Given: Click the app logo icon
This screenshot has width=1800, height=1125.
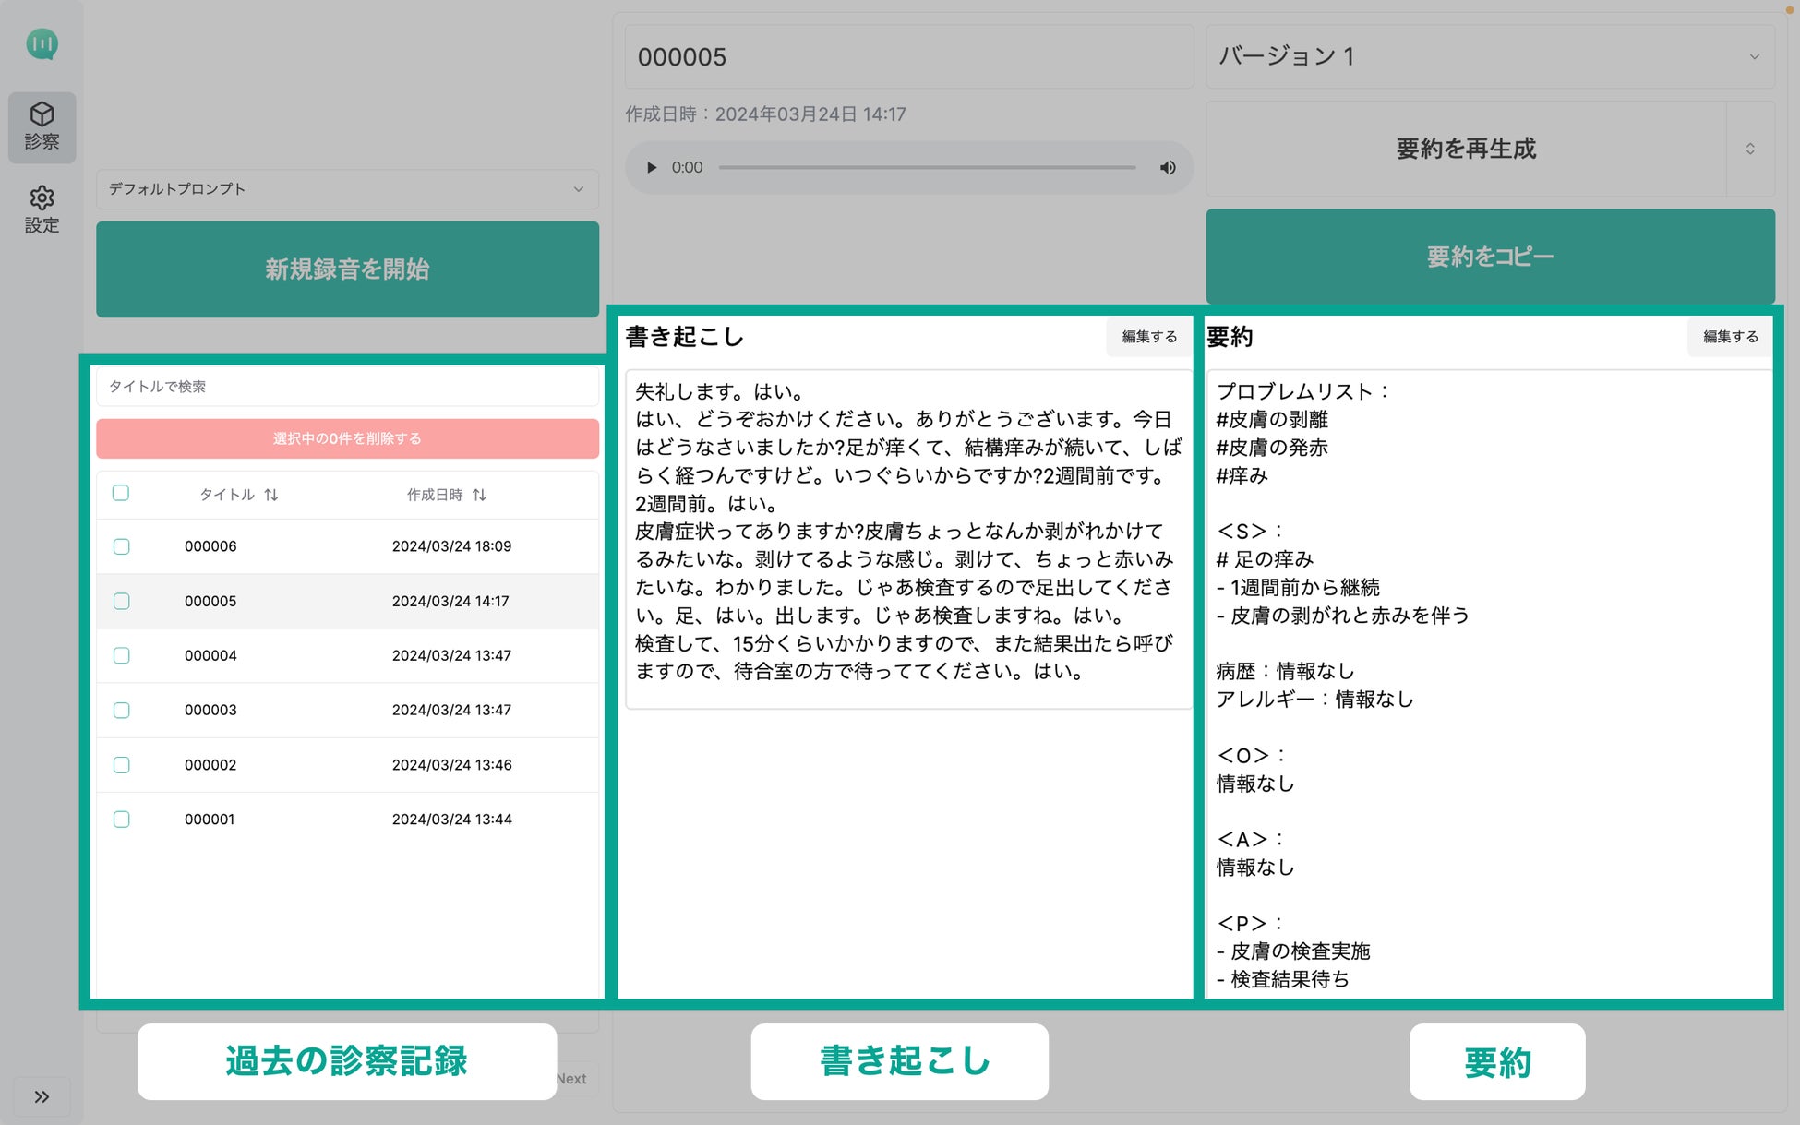Looking at the screenshot, I should (42, 43).
